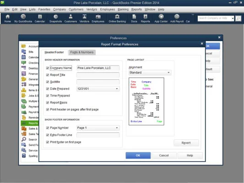The image size is (244, 183).
Task: Select the highlighted Reports preferences row
Action: 30,123
